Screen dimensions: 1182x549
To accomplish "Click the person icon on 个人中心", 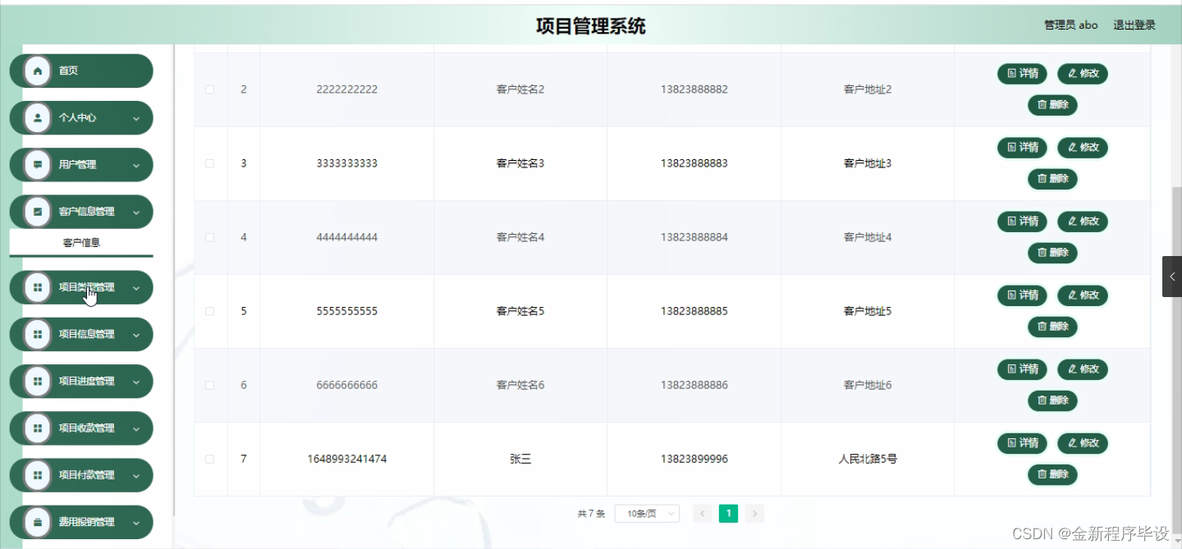I will click(x=36, y=117).
